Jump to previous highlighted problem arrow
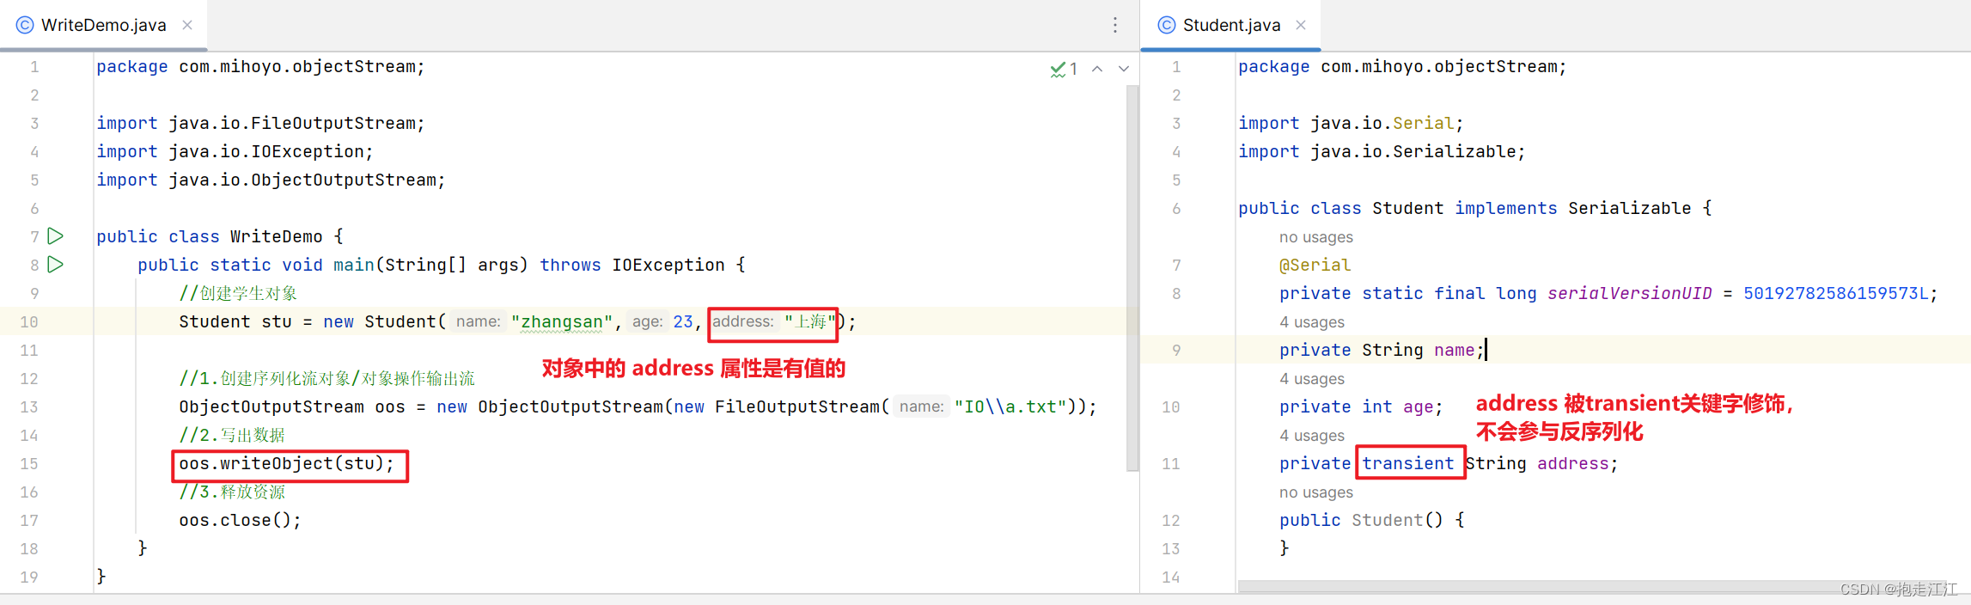Viewport: 1971px width, 605px height. [x=1097, y=69]
